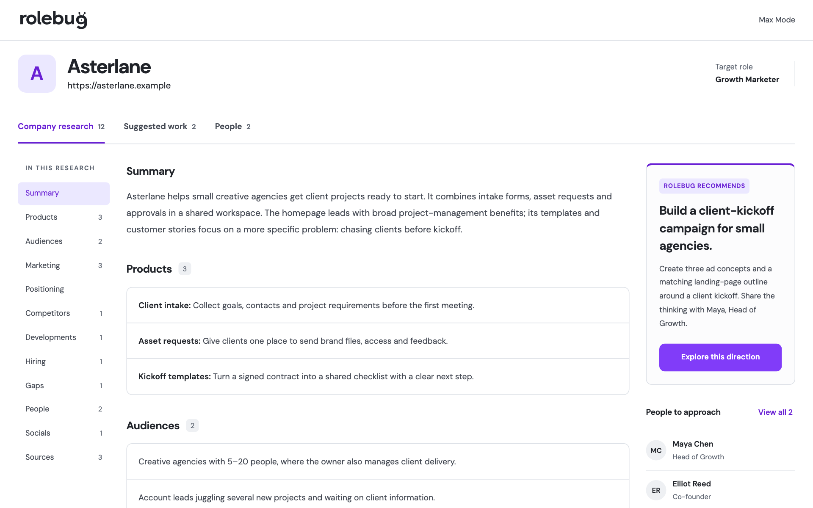The height and width of the screenshot is (508, 813).
Task: Click the Products heading count badge
Action: pos(185,269)
